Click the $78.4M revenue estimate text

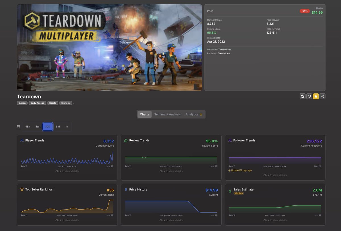click(x=317, y=195)
